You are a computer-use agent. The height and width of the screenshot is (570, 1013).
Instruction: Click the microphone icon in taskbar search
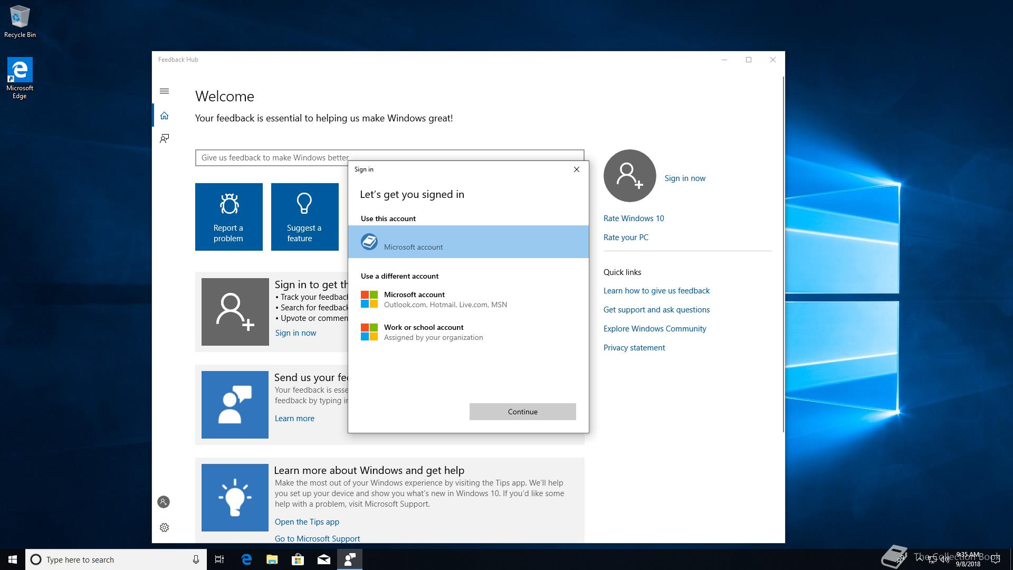196,559
